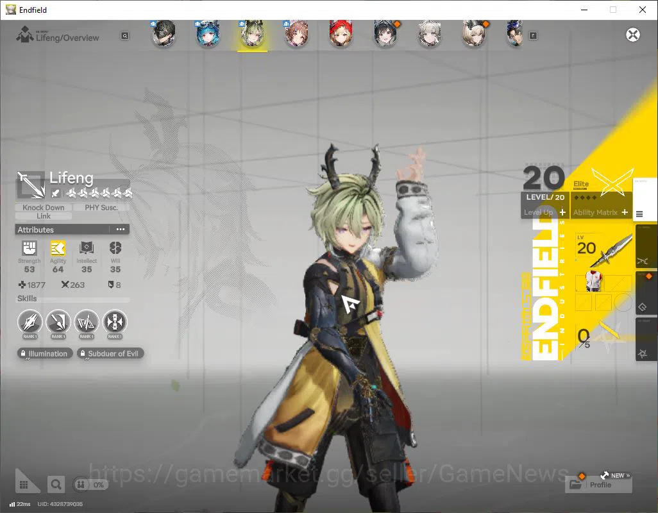Image resolution: width=658 pixels, height=513 pixels.
Task: Select the highlighted green-haired Lifeng portrait
Action: tap(252, 33)
